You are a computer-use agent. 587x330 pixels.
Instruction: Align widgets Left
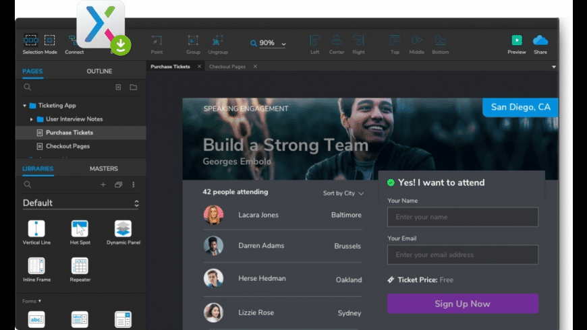click(x=315, y=44)
